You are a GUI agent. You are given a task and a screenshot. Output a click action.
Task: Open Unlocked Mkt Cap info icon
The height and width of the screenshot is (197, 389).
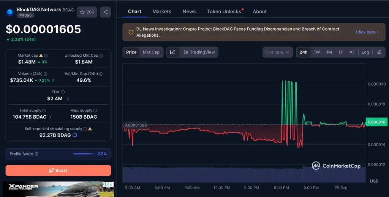click(101, 56)
